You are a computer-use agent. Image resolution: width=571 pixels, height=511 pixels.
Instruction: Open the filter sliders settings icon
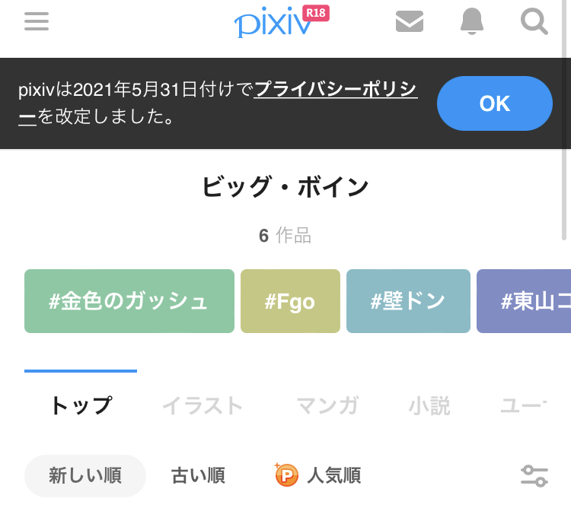pos(534,476)
